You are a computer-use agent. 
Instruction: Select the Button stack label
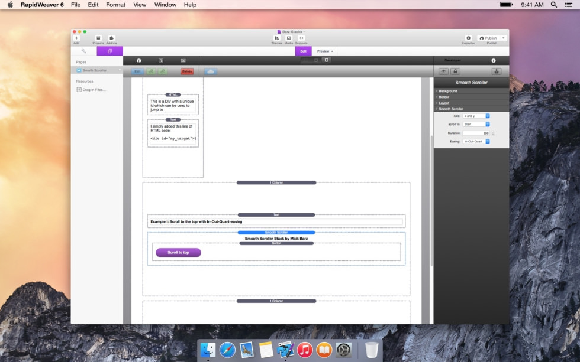(276, 243)
